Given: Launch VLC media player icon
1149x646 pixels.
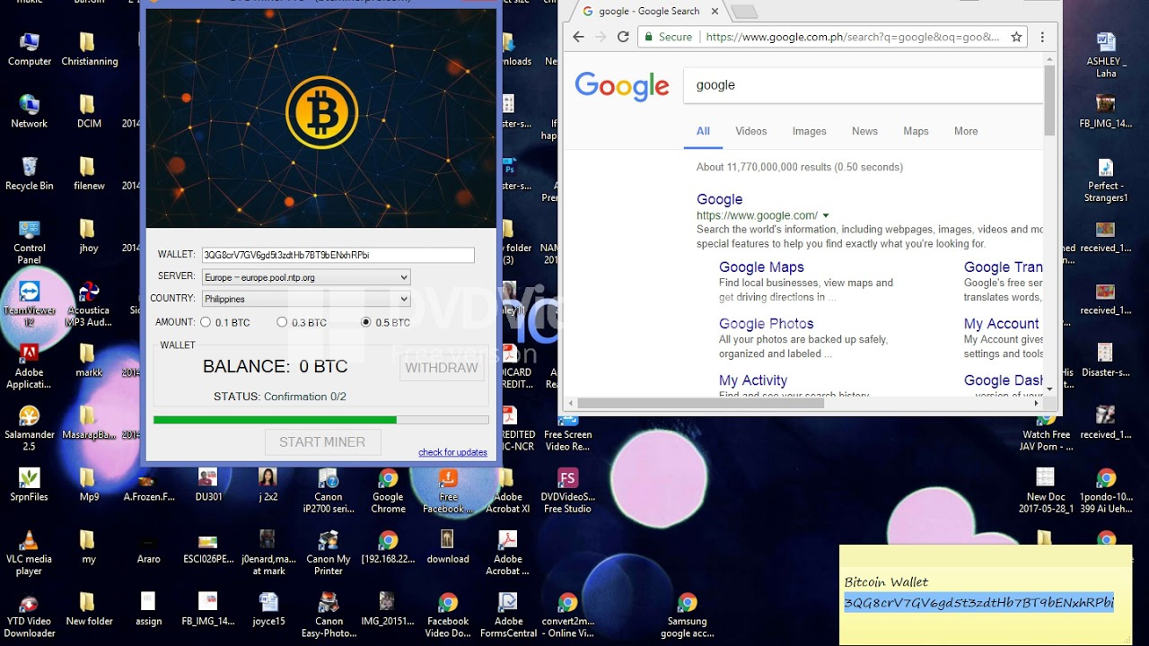Looking at the screenshot, I should pos(30,552).
